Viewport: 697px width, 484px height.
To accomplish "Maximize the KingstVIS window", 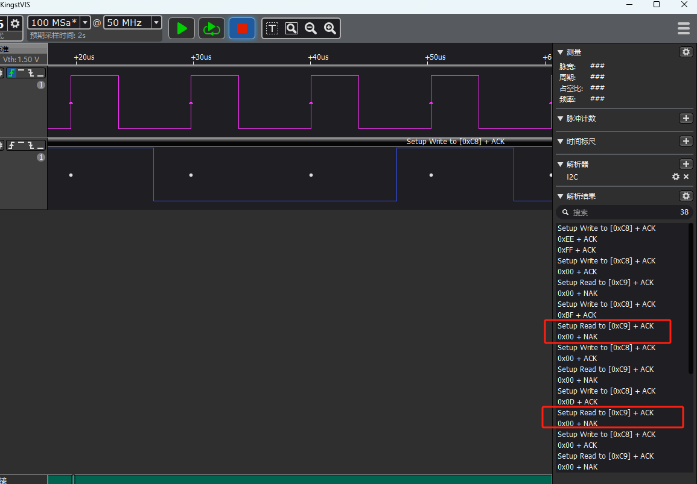I will (x=657, y=4).
